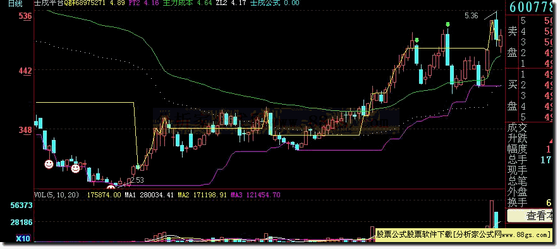
Task: Click the MA3 121454.70 volume value
Action: coord(255,195)
